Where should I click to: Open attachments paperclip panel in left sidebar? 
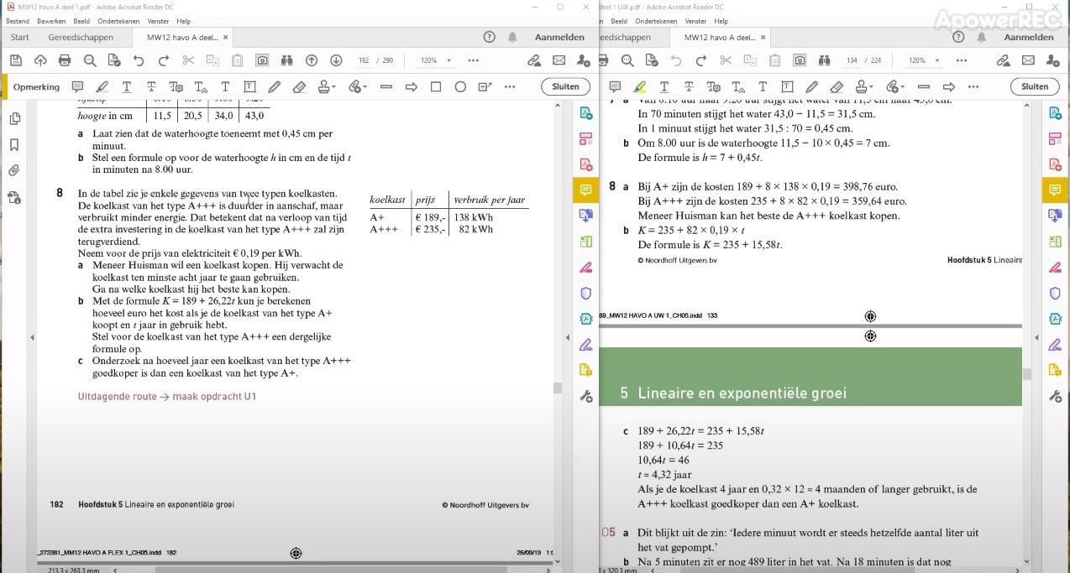pos(14,170)
